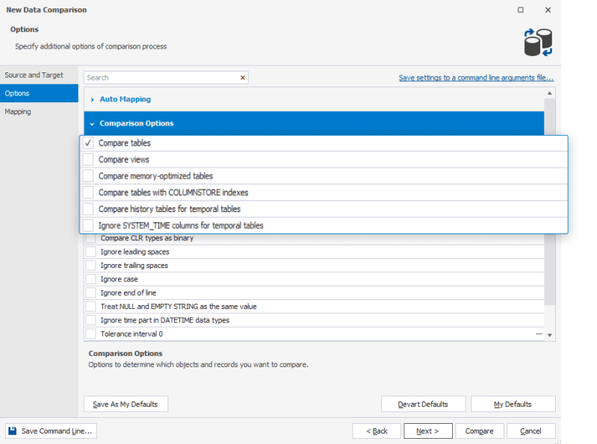Expand the Auto Mapping section chevron

coord(92,99)
